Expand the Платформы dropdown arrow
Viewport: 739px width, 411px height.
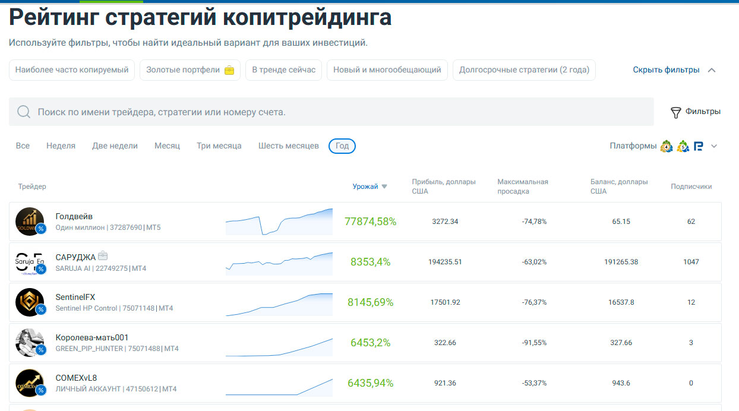714,146
